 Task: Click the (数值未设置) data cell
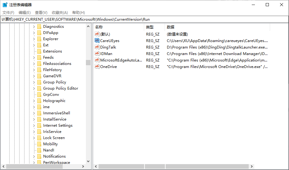click(x=177, y=34)
